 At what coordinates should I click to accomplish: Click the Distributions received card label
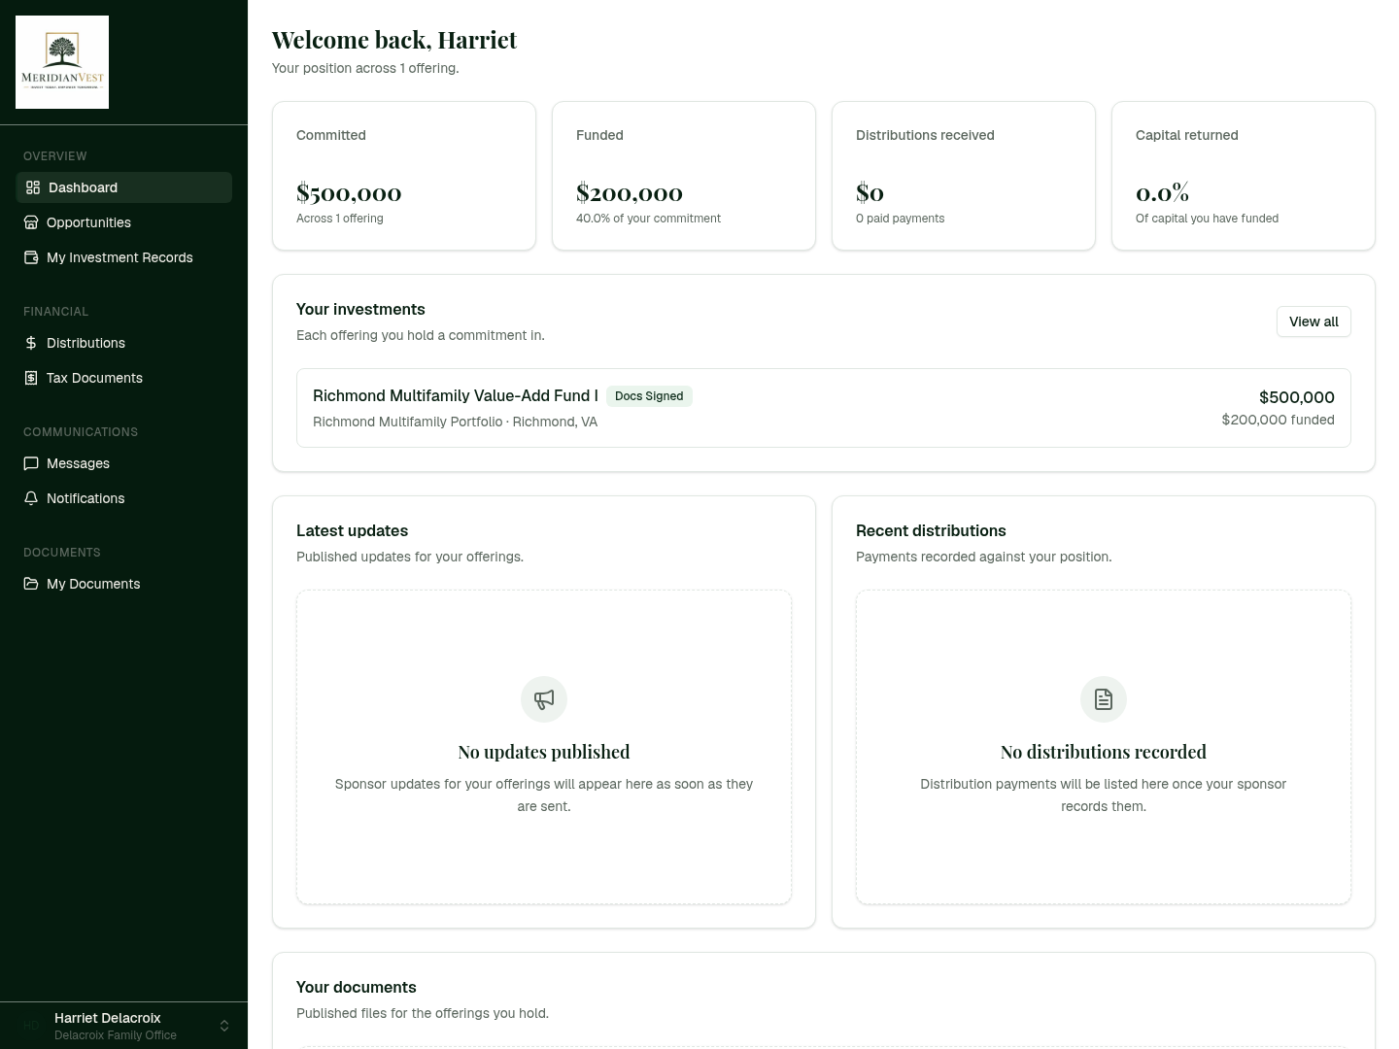[x=925, y=135]
